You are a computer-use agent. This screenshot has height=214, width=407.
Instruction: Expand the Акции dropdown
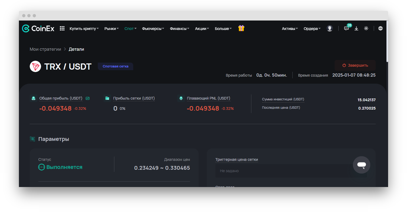point(202,29)
